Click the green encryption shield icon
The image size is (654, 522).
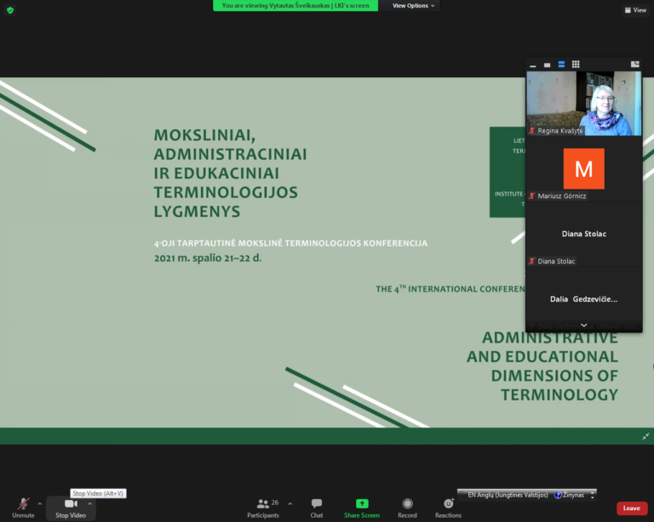point(9,9)
